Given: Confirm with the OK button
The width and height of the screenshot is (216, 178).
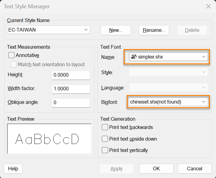Looking at the screenshot, I should coord(156,169).
